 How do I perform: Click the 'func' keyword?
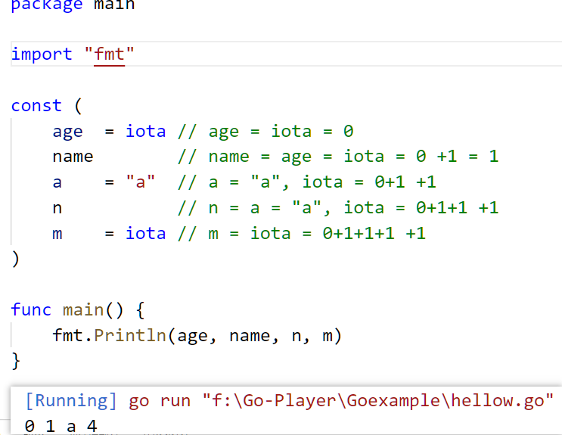(31, 309)
